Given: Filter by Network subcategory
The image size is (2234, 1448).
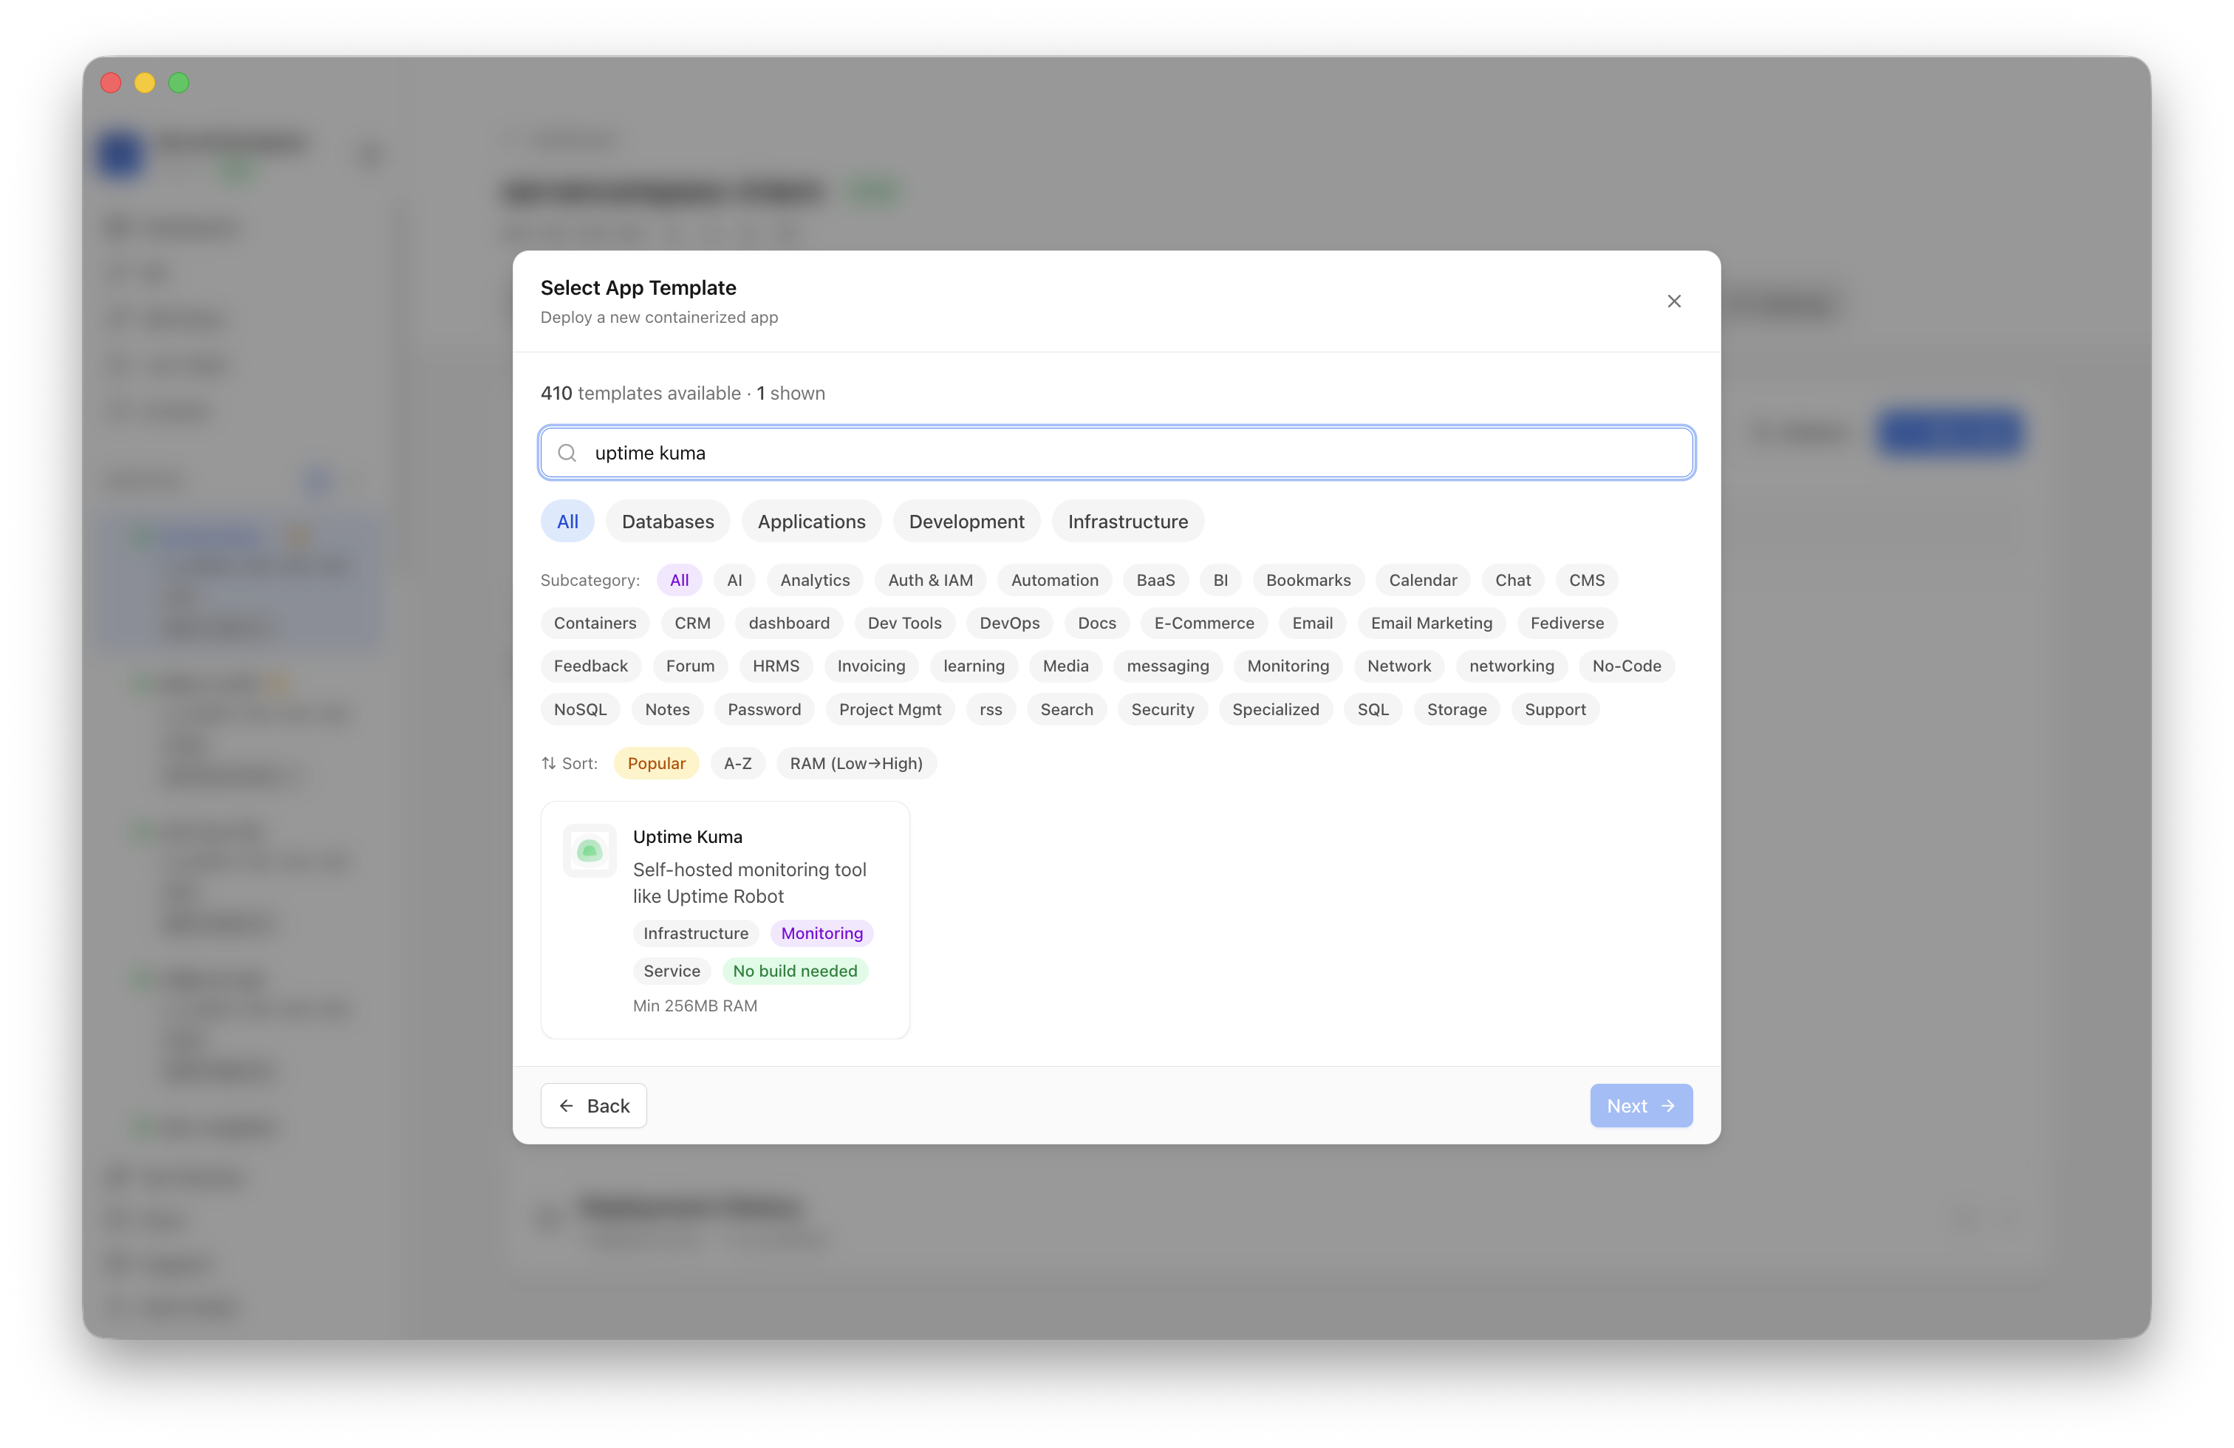Looking at the screenshot, I should point(1398,666).
